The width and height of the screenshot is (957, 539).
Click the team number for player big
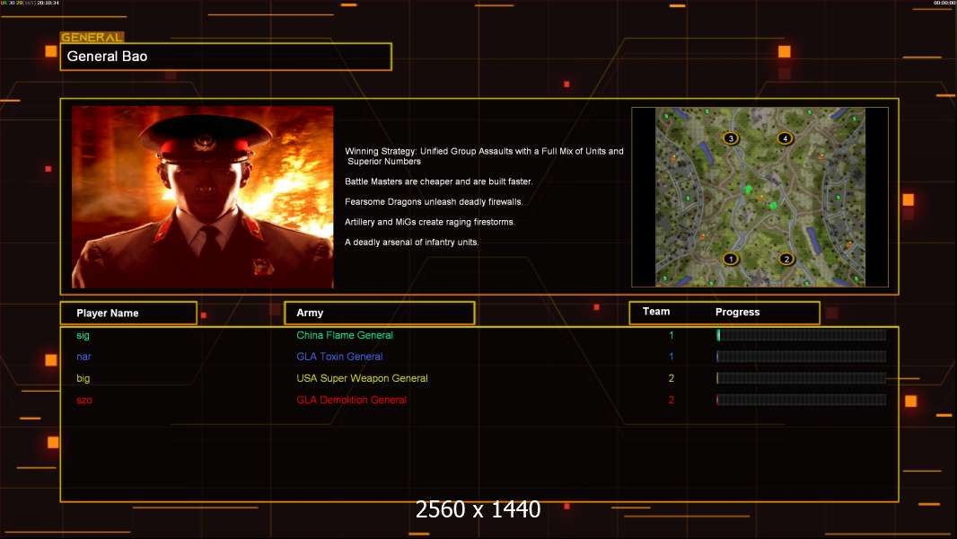671,378
